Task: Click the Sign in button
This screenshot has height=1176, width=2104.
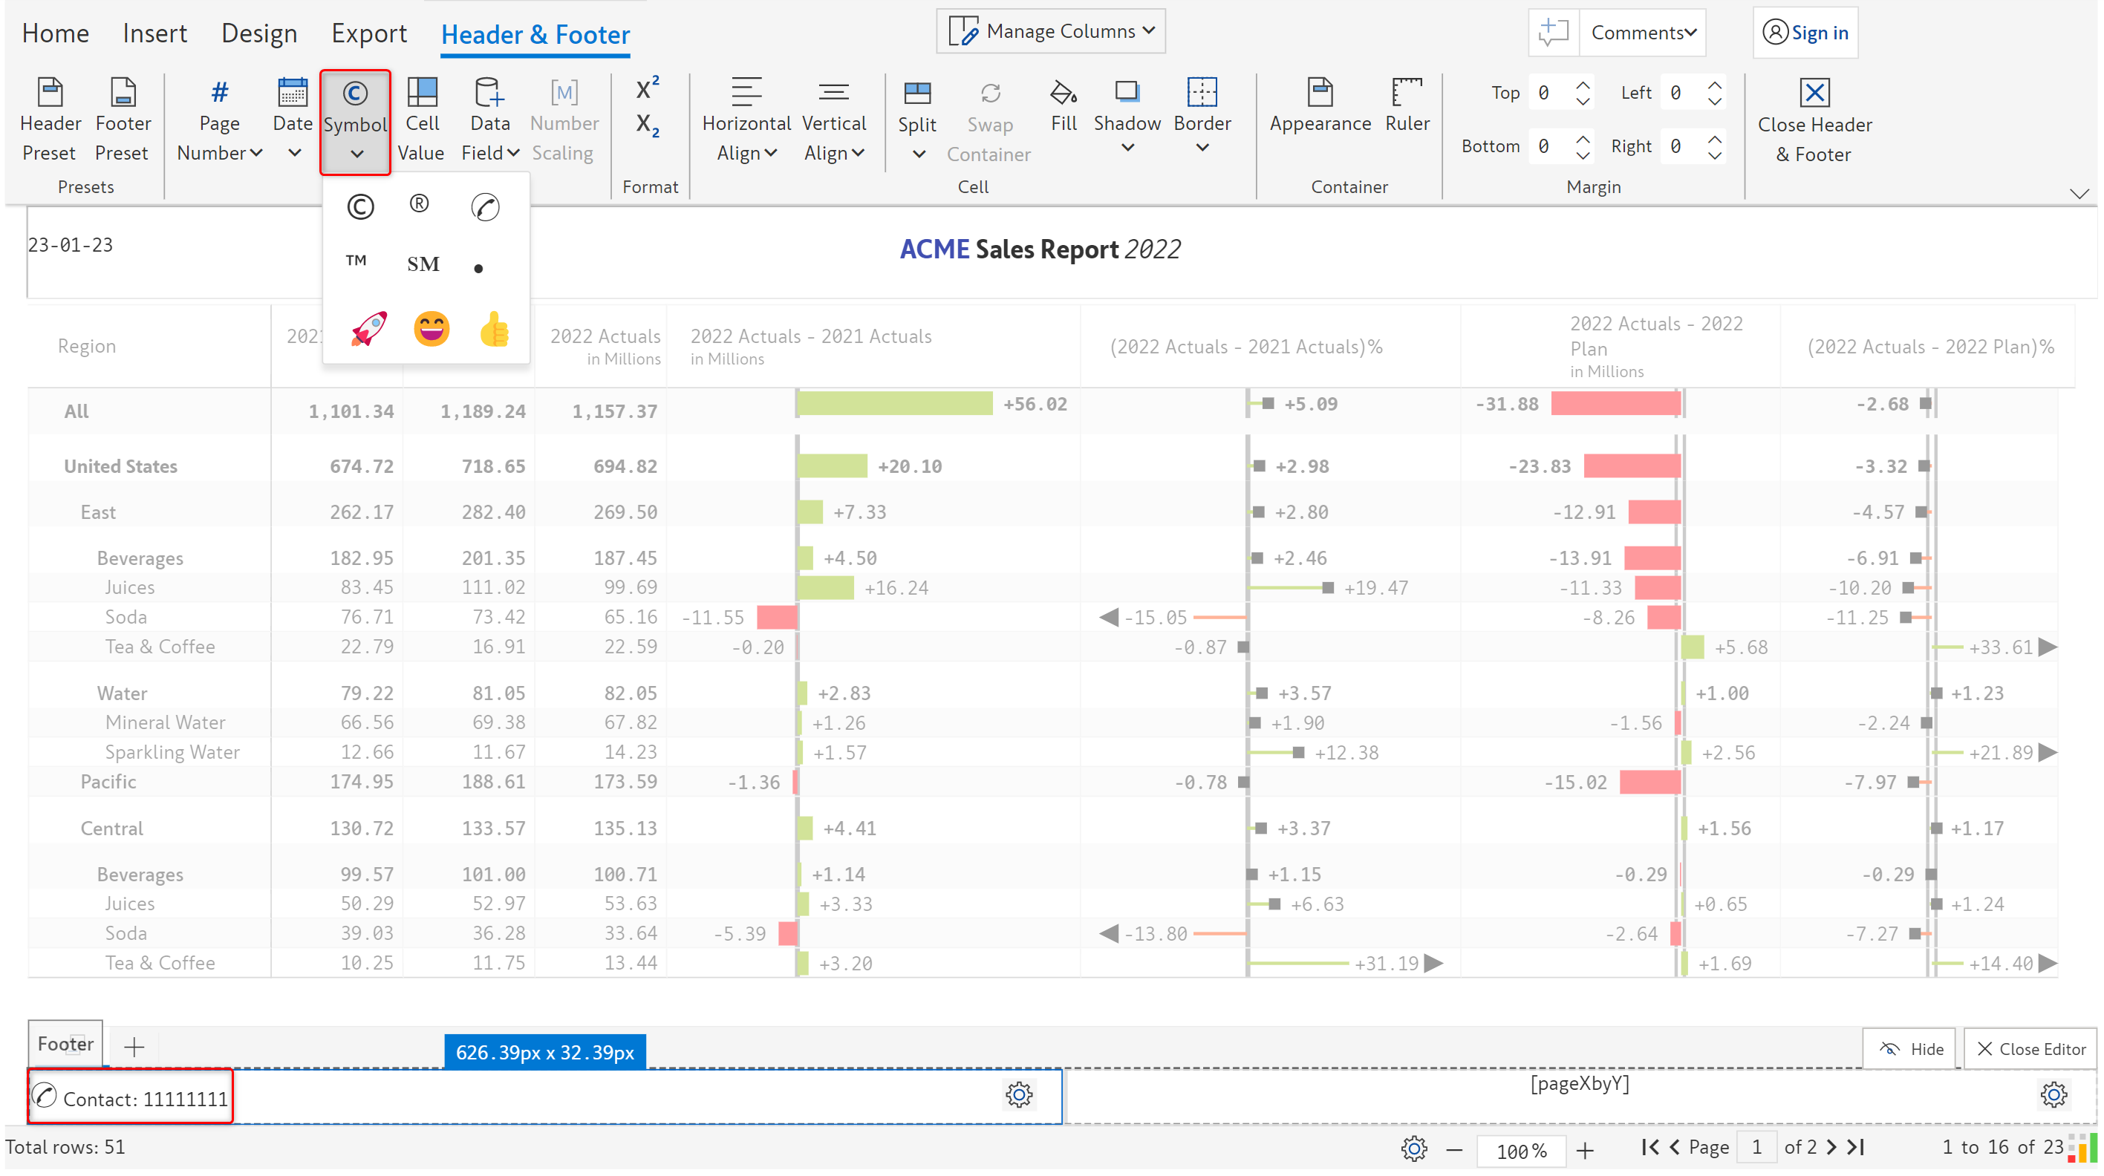Action: pyautogui.click(x=1805, y=33)
